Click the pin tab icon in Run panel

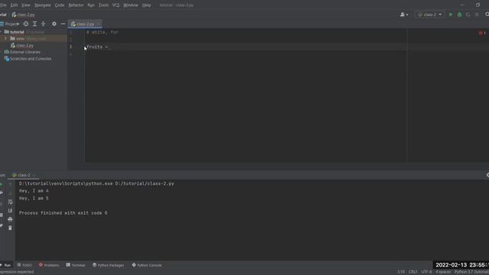[x=2, y=225]
